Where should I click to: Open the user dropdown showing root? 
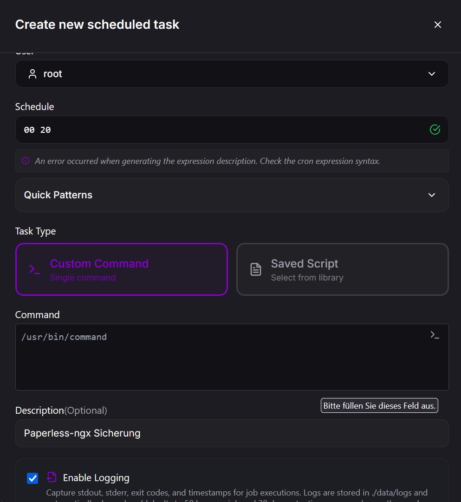click(232, 74)
